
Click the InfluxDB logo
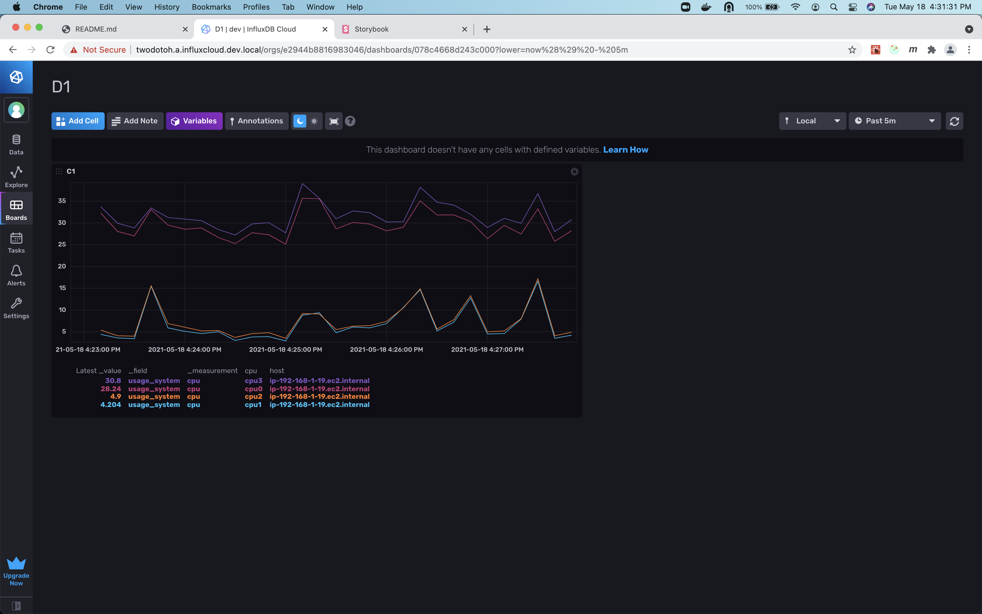[16, 77]
